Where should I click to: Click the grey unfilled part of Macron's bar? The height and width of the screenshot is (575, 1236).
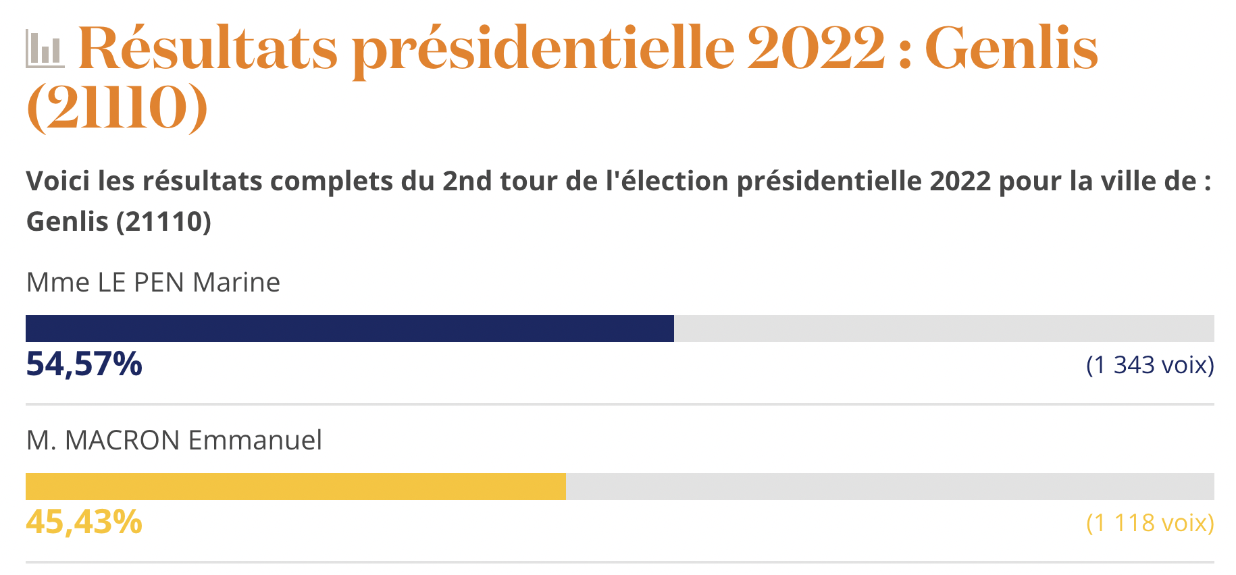click(x=890, y=487)
